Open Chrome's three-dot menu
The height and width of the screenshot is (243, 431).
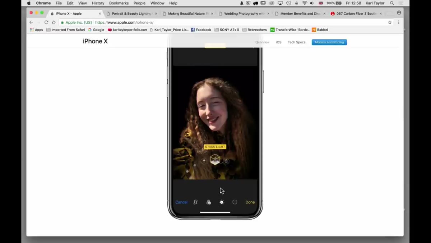399,22
